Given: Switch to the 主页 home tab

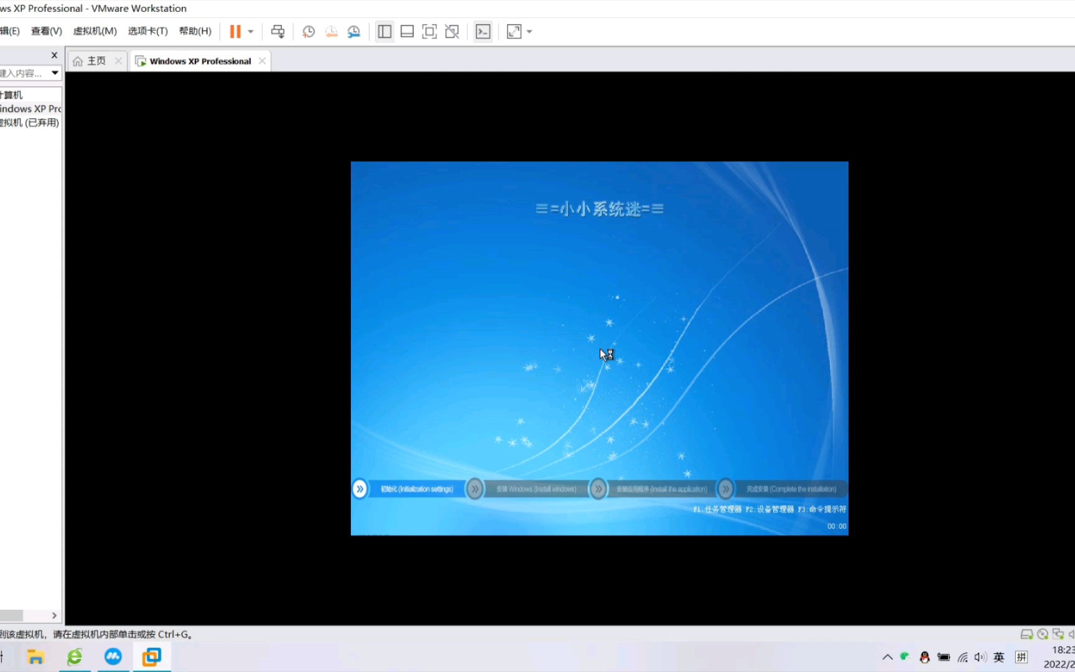Looking at the screenshot, I should [90, 61].
